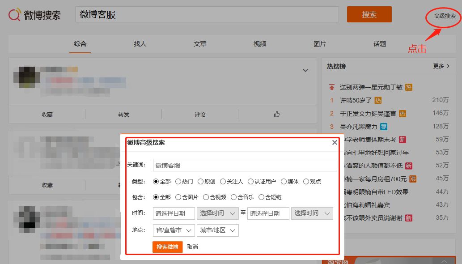Open hot topic 许晴50岁了
Image resolution: width=462 pixels, height=264 pixels.
click(356, 101)
